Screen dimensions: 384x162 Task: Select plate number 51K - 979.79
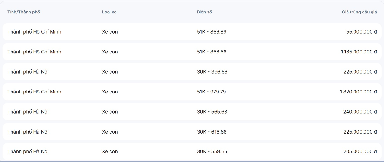[211, 92]
